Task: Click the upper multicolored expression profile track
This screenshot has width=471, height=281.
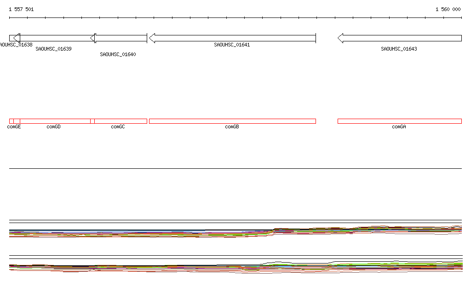Action: [x=235, y=232]
